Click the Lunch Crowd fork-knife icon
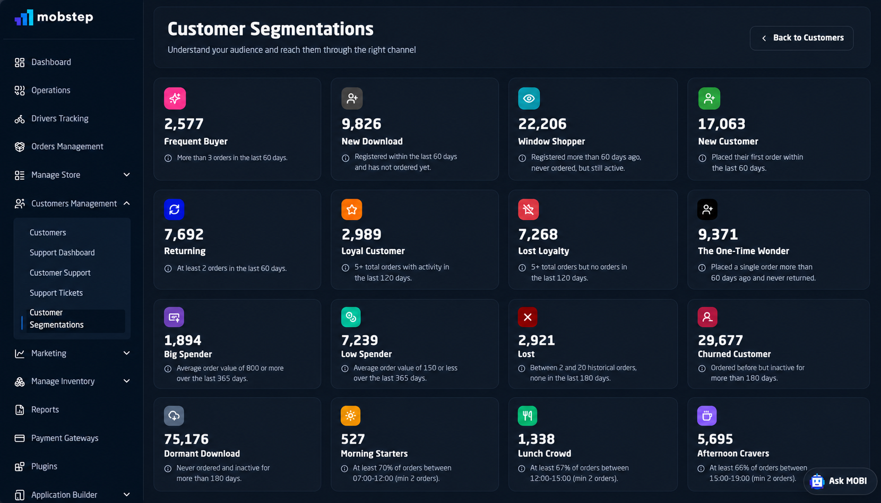881x503 pixels. (528, 415)
